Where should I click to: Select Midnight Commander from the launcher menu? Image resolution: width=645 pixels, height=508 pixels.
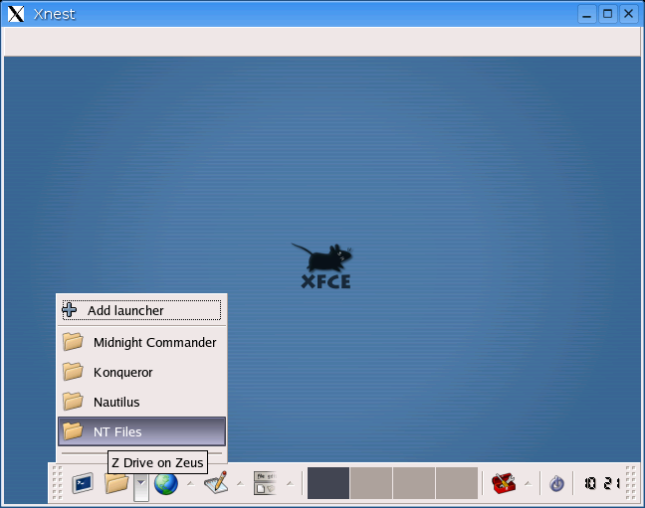tap(153, 342)
